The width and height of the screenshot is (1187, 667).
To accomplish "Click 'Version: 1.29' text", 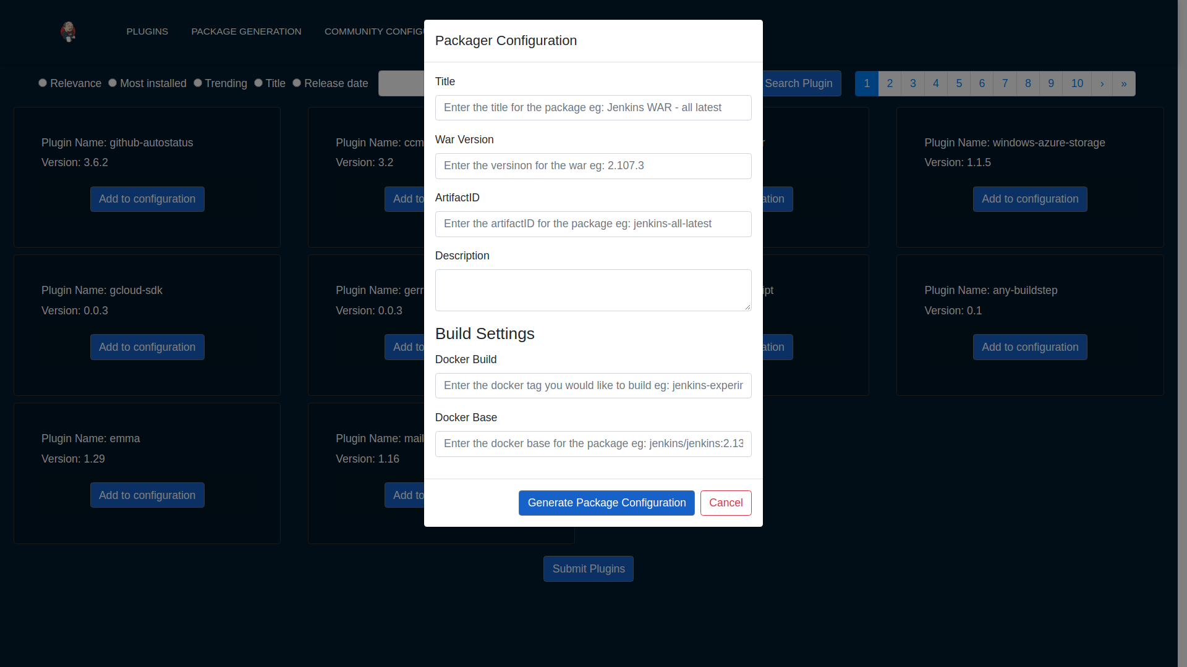I will point(73,459).
